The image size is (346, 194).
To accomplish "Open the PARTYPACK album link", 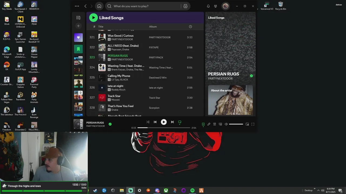I will (x=156, y=57).
